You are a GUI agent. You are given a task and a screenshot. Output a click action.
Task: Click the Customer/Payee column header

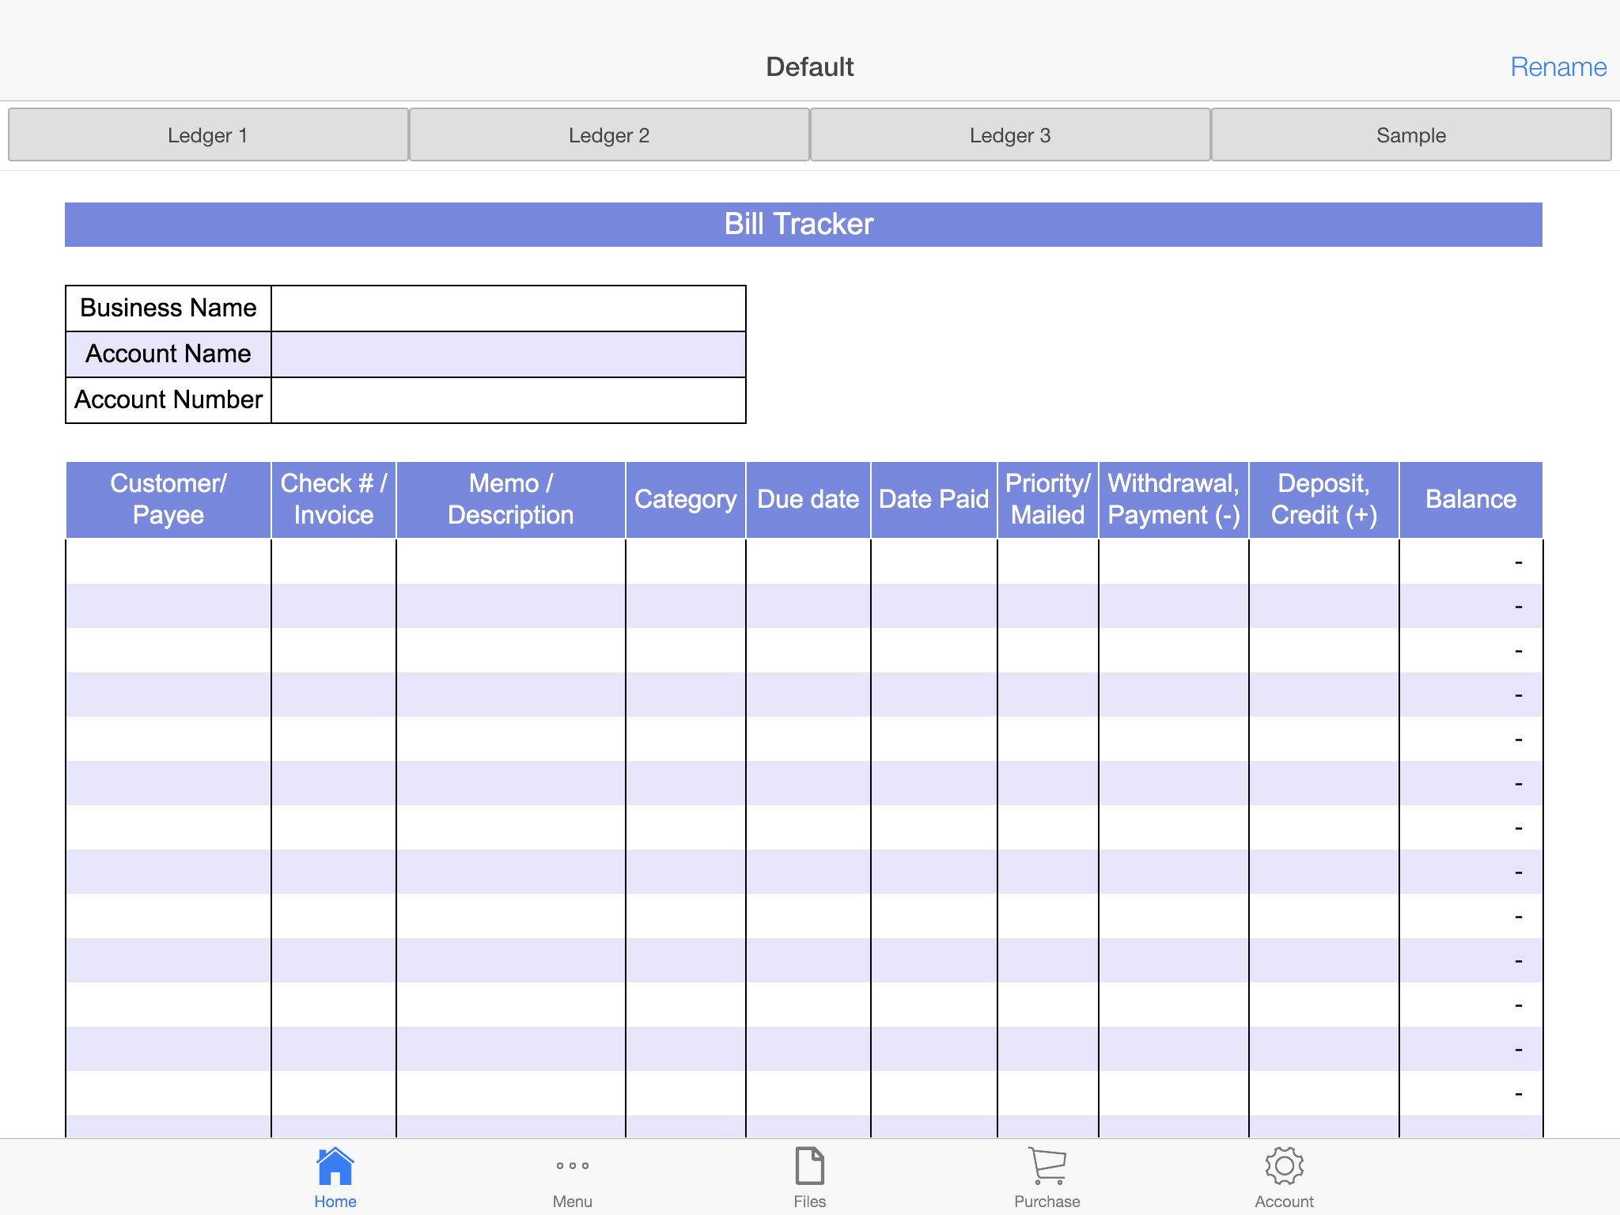(168, 500)
